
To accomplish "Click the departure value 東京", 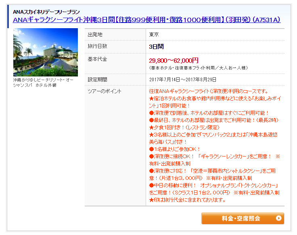I will pos(154,35).
